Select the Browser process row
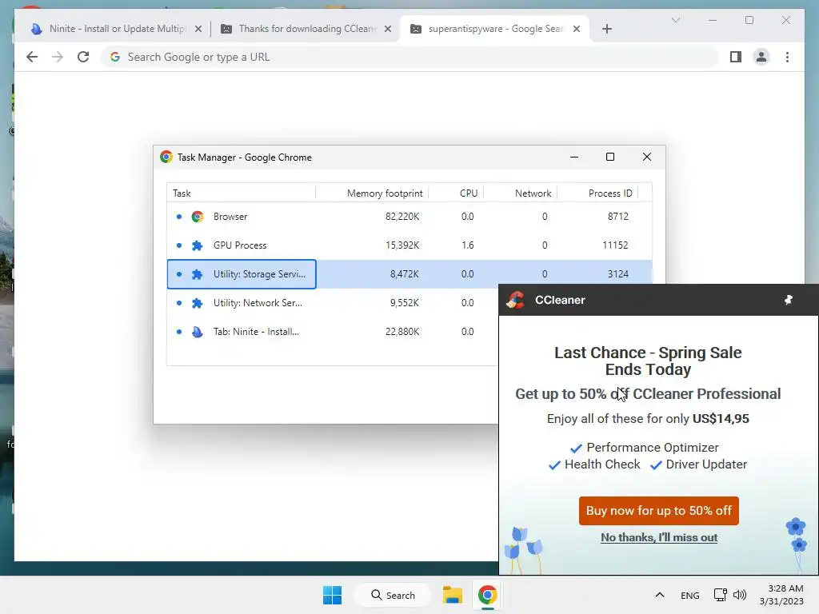 click(409, 216)
